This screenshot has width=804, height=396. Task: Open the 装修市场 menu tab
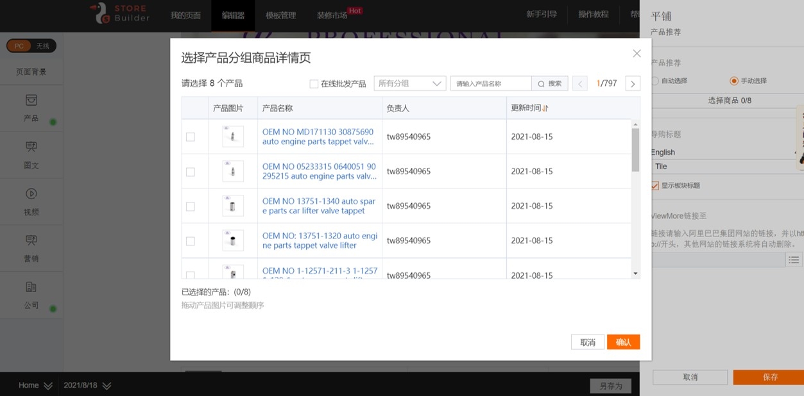pyautogui.click(x=332, y=15)
